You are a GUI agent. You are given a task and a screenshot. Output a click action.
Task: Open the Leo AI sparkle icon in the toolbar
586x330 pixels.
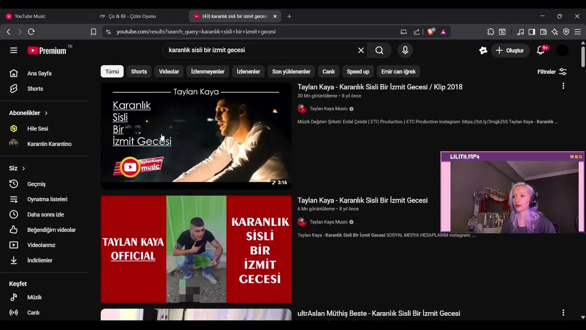pos(555,32)
